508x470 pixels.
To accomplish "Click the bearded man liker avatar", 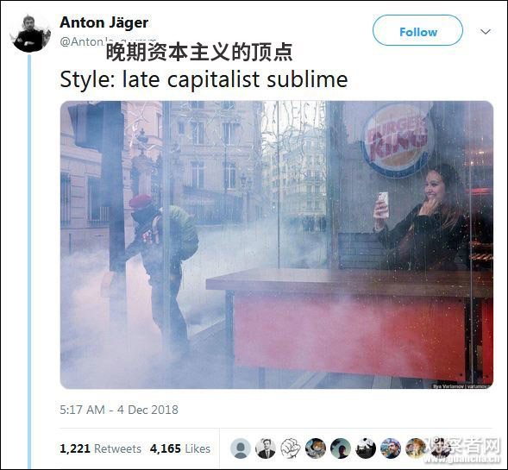I will coord(391,448).
